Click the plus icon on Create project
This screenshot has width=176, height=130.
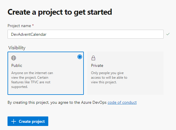pos(13,121)
